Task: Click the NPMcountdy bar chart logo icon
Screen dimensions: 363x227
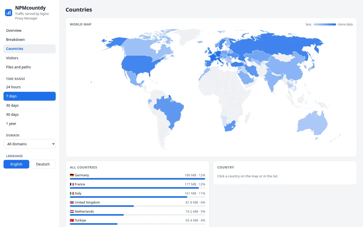Action: (x=9, y=12)
